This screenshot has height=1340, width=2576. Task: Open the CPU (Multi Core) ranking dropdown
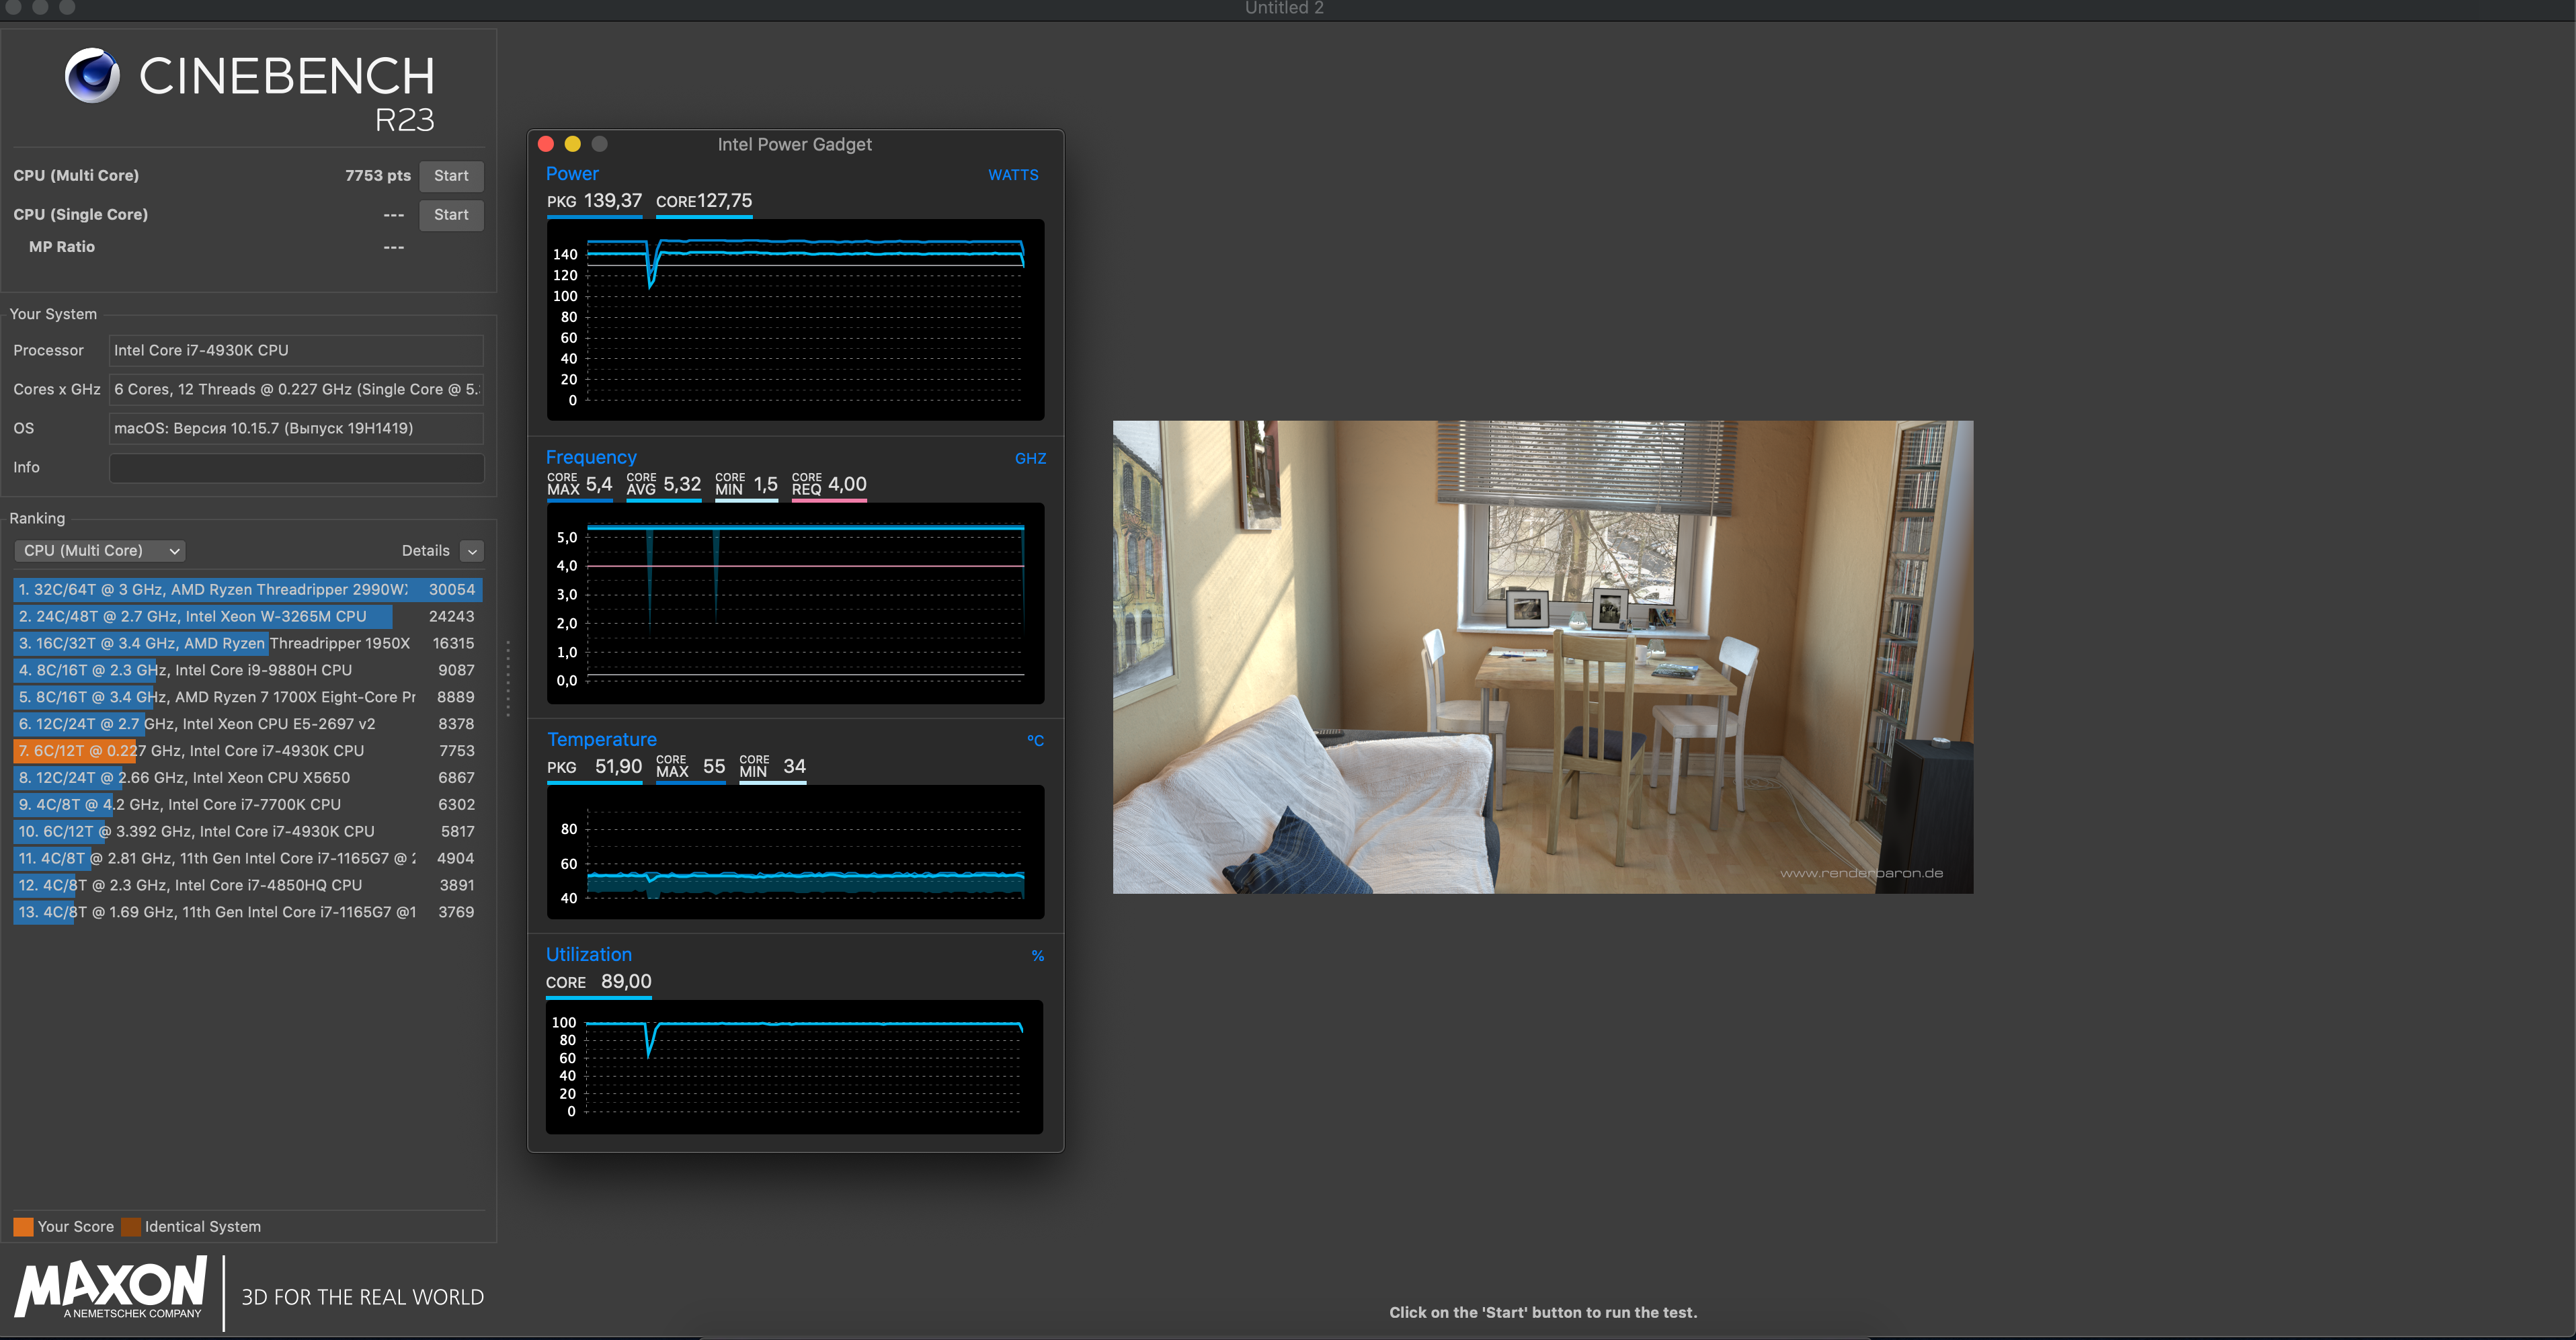point(100,551)
